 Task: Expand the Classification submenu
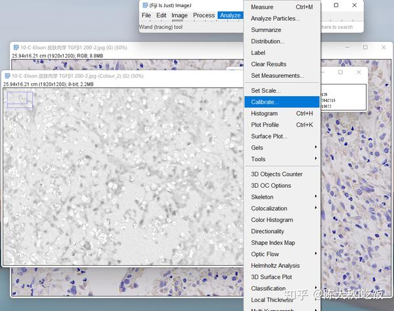coord(282,289)
